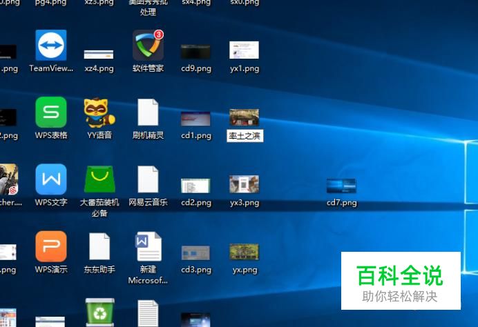The image size is (478, 327).
Task: Select the cd7.png desktop file
Action: (x=341, y=186)
